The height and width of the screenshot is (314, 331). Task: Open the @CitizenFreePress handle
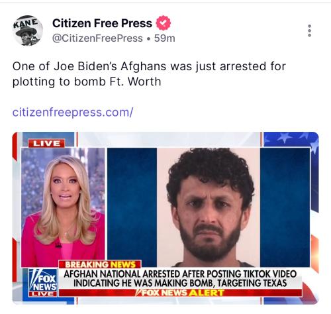97,38
